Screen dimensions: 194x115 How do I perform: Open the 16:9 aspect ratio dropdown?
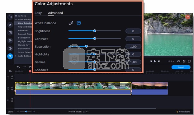(171, 61)
